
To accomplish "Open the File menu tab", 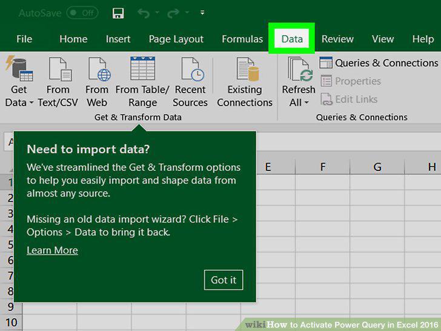I will [x=24, y=39].
